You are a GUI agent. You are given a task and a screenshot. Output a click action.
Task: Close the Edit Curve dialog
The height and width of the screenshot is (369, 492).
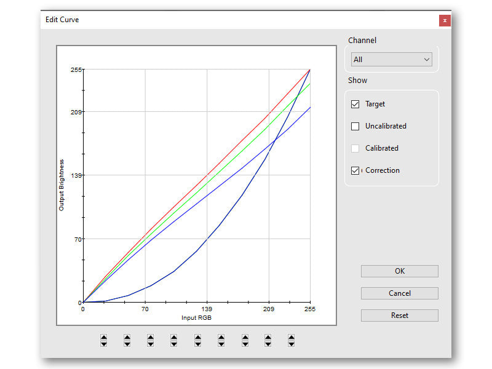(x=444, y=20)
